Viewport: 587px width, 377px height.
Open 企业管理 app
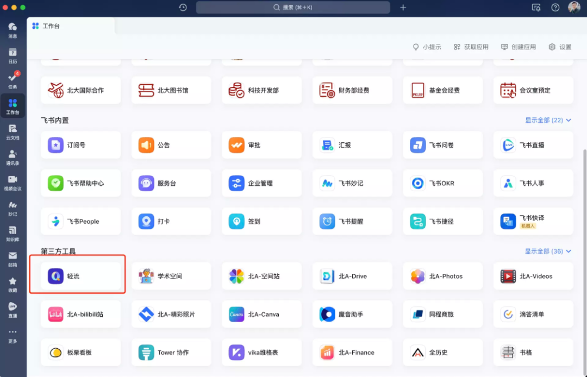(x=261, y=183)
